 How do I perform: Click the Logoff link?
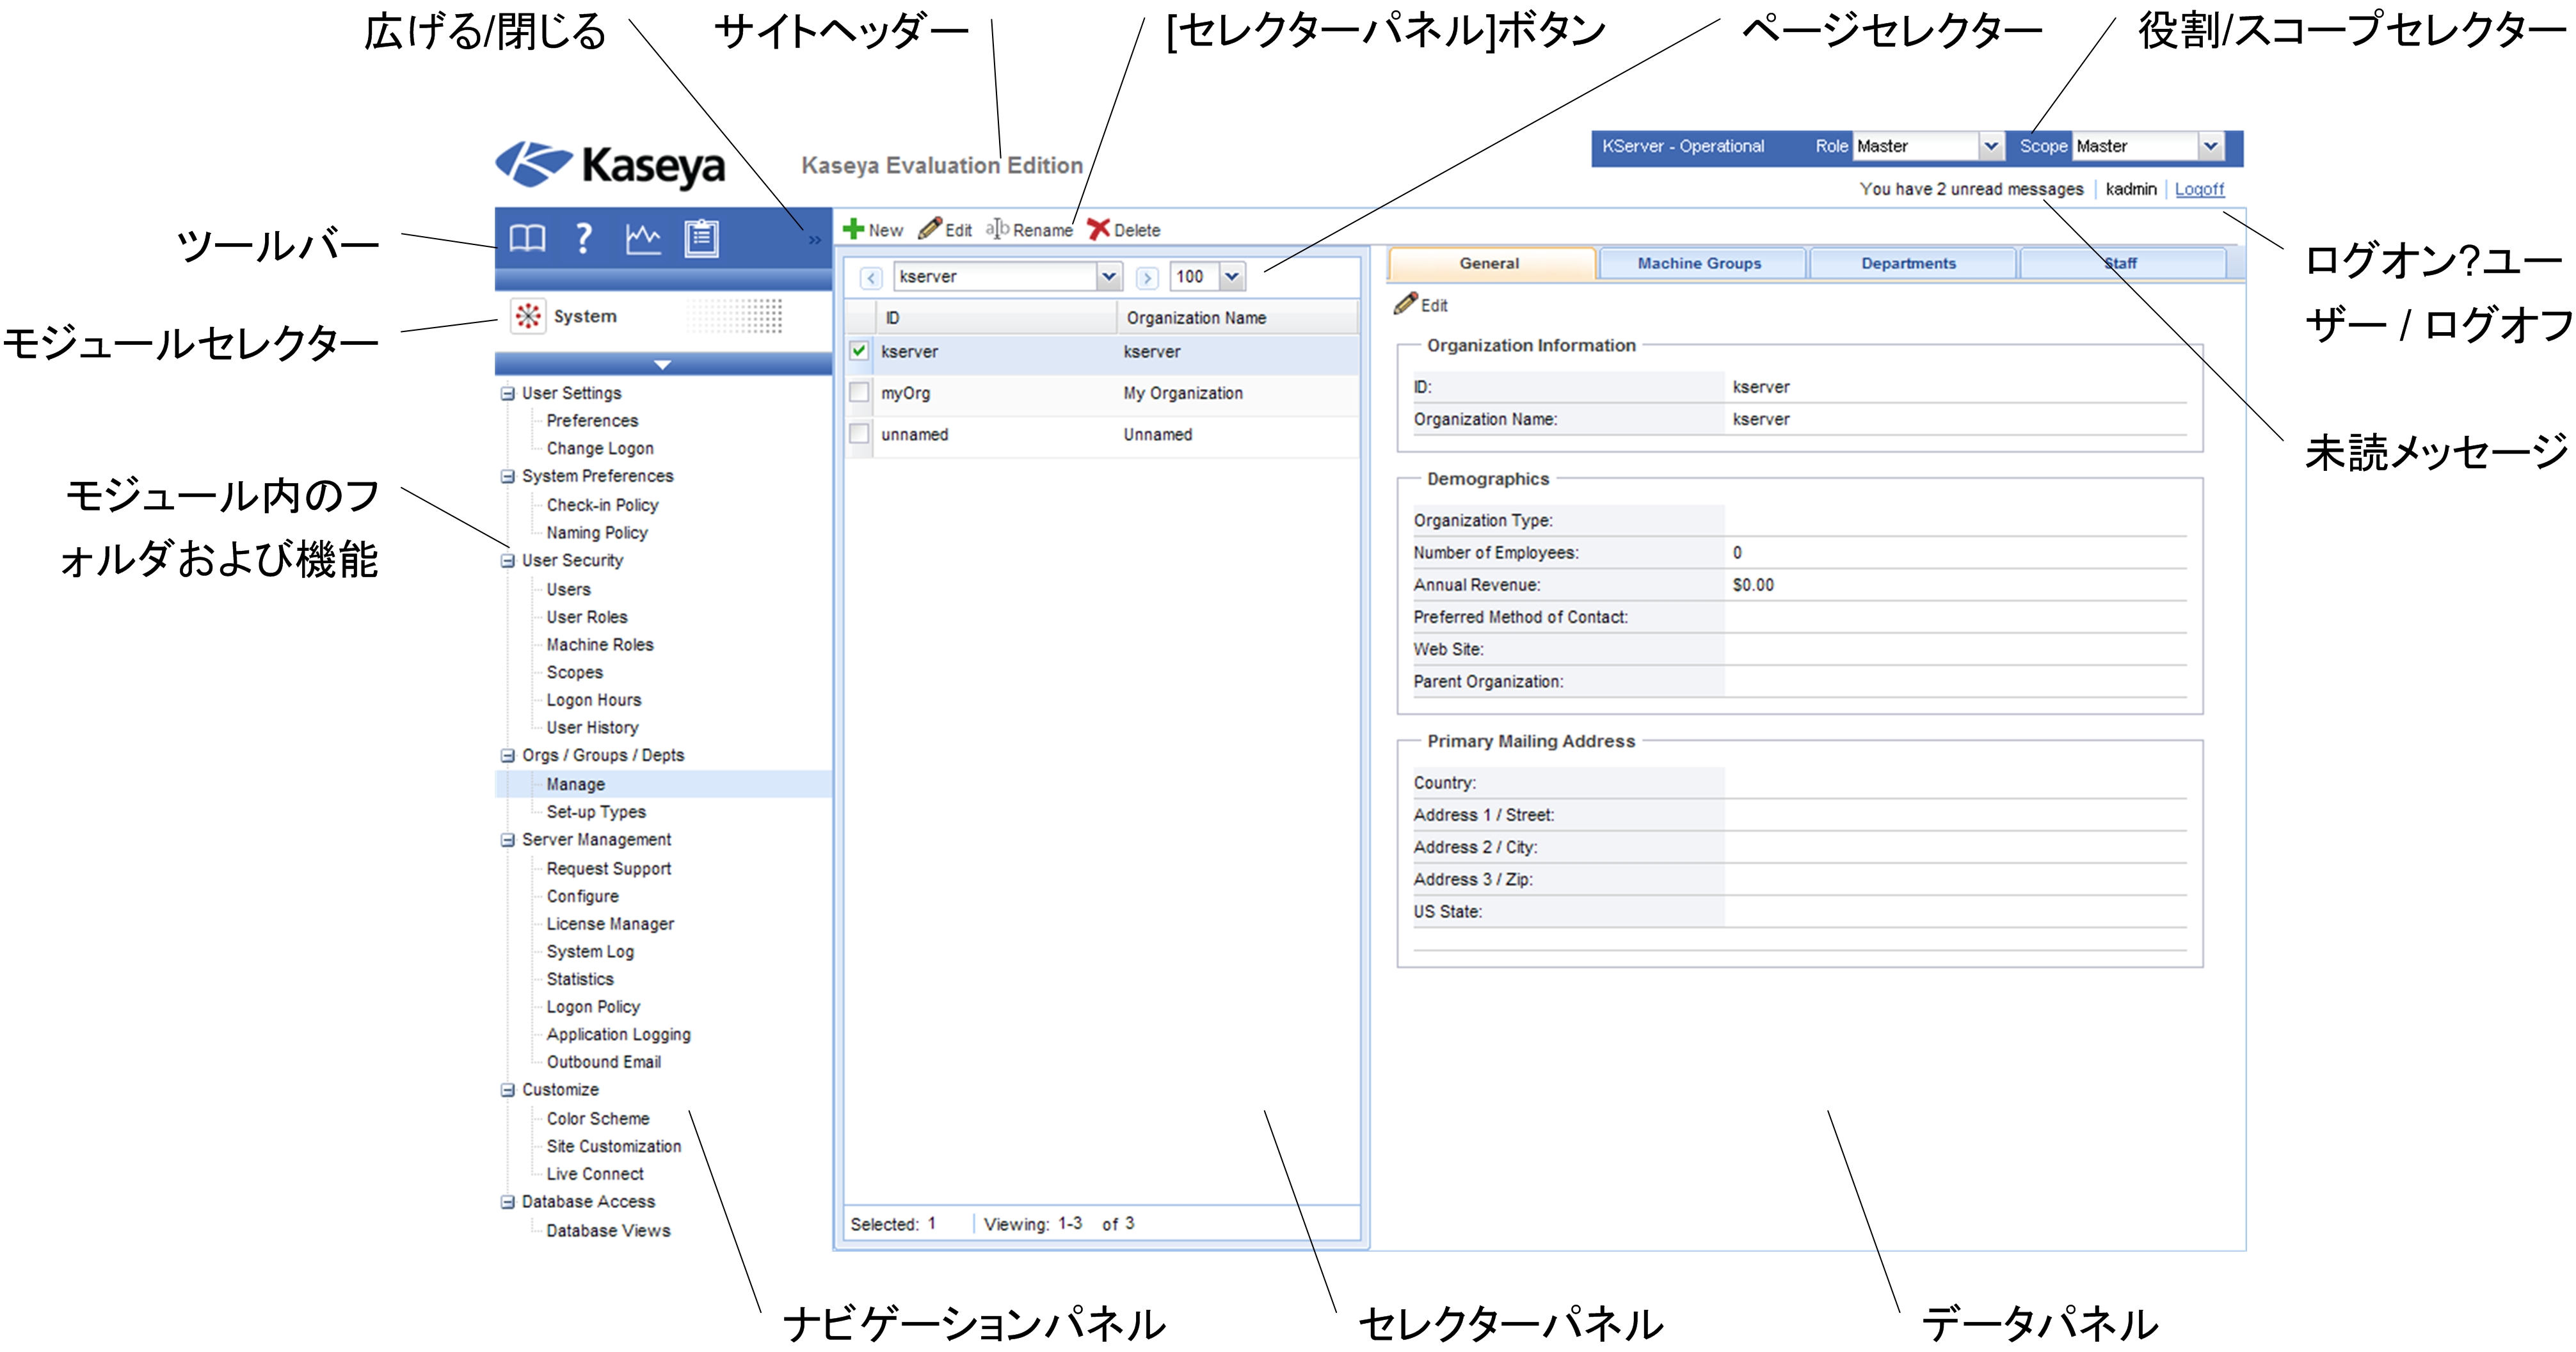pos(2199,189)
